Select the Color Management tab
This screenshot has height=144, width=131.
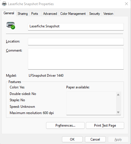[x=73, y=14]
